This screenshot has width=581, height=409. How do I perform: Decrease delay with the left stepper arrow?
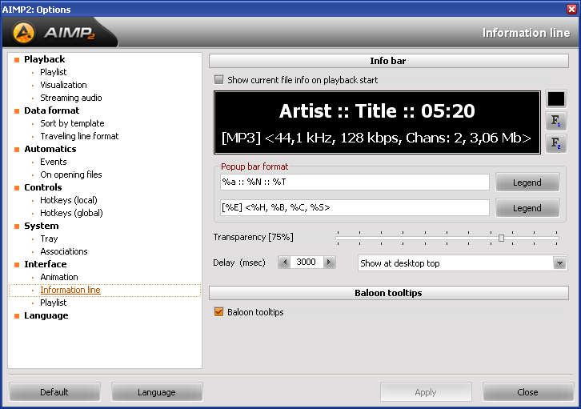click(x=285, y=263)
